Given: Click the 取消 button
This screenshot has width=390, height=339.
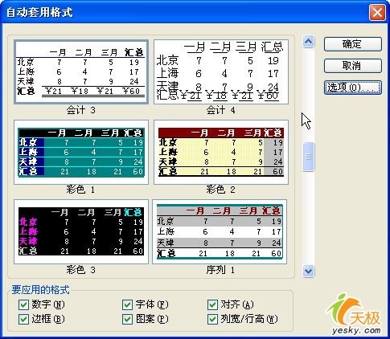Looking at the screenshot, I should 352,66.
